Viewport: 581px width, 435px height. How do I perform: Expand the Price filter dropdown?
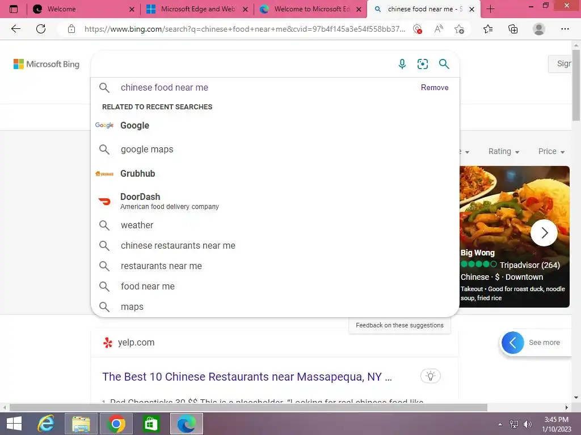(x=551, y=151)
